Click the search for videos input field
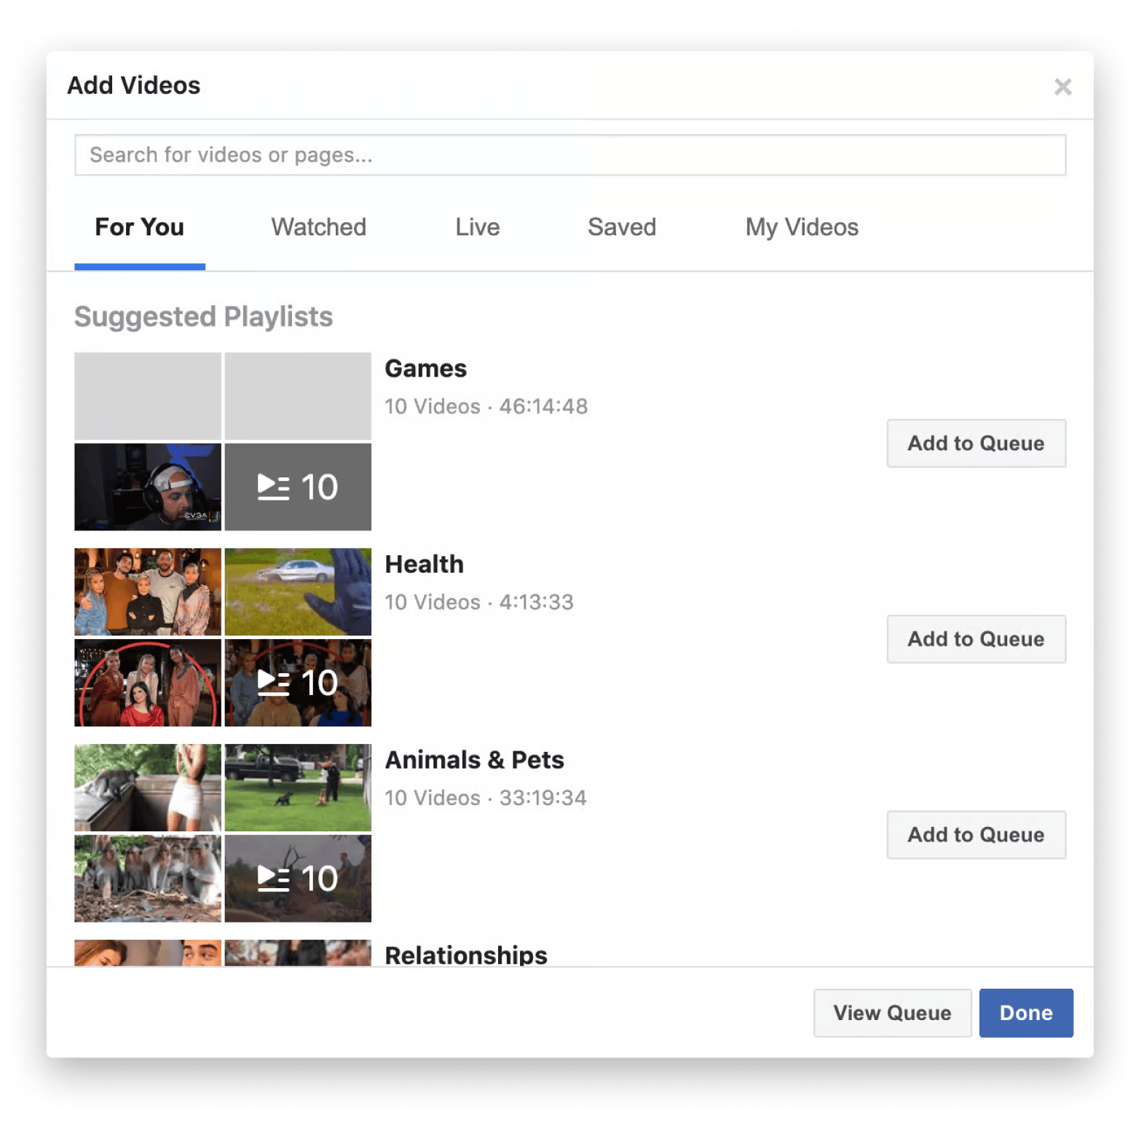The image size is (1136, 1125). [x=569, y=155]
